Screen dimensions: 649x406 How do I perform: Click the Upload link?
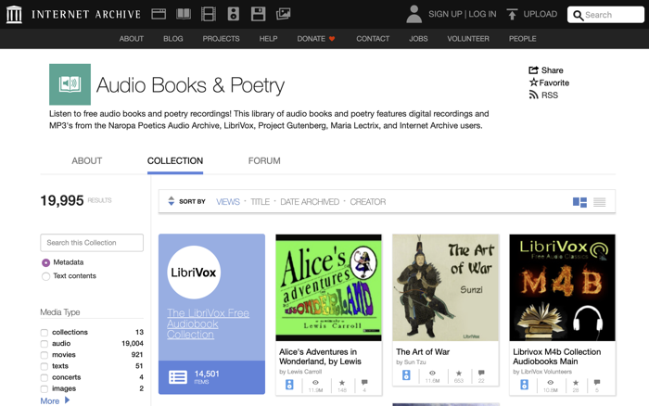[x=541, y=14]
